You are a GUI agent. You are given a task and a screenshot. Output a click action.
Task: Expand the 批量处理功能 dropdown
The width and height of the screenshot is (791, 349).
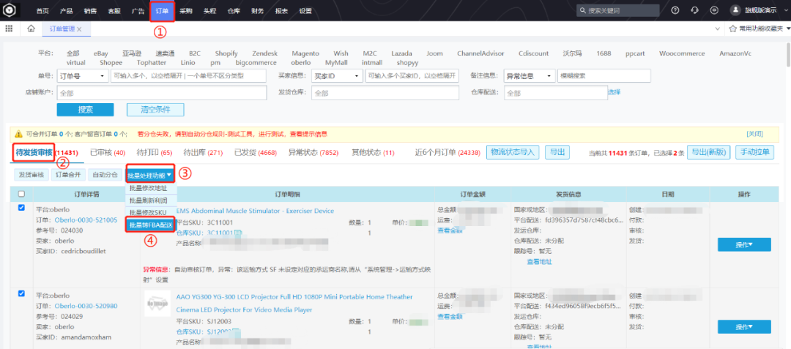coord(149,175)
